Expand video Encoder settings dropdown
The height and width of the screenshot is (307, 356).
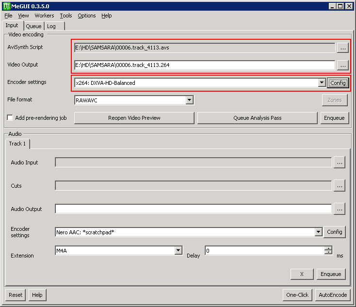322,83
